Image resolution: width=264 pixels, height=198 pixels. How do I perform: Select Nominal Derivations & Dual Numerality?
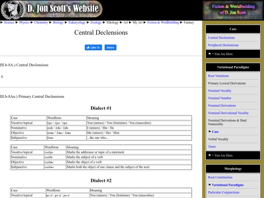coord(227,122)
